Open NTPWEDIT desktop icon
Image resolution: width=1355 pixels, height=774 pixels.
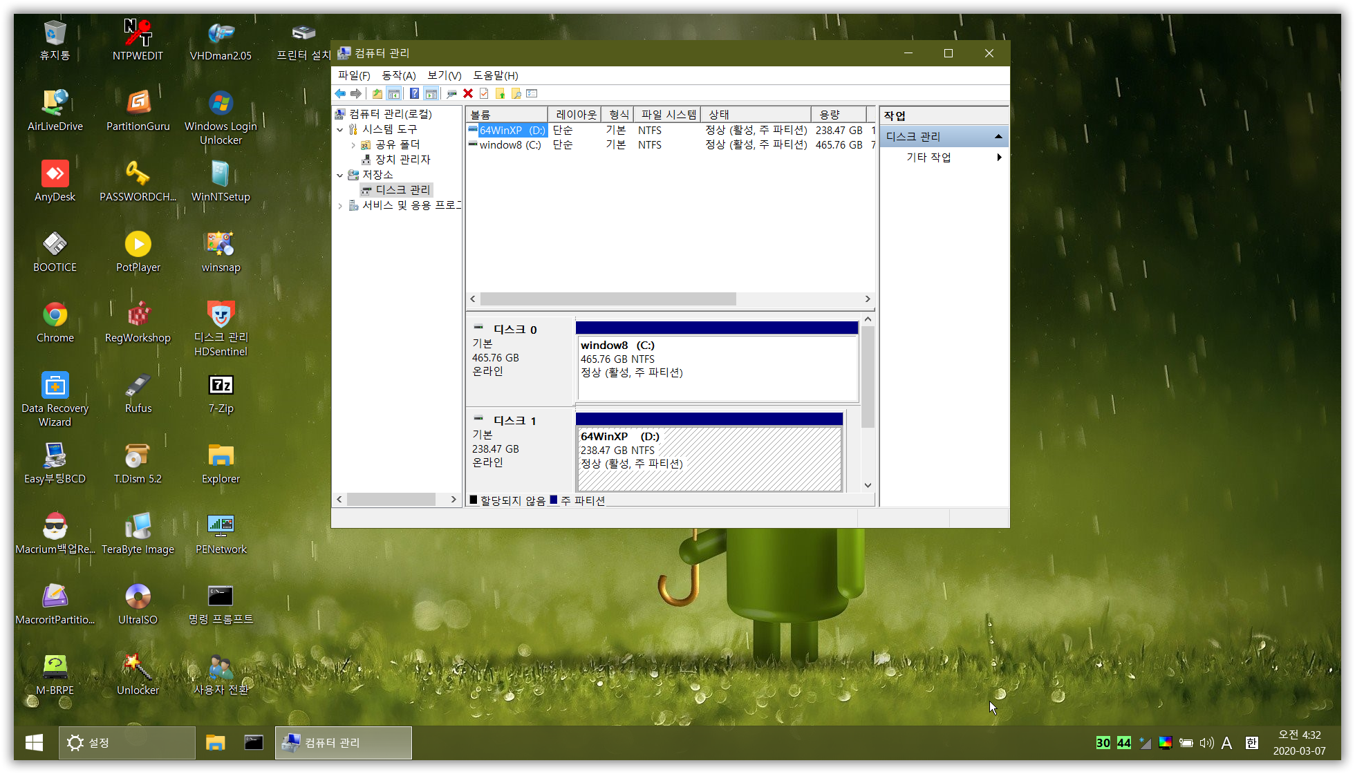click(x=138, y=40)
